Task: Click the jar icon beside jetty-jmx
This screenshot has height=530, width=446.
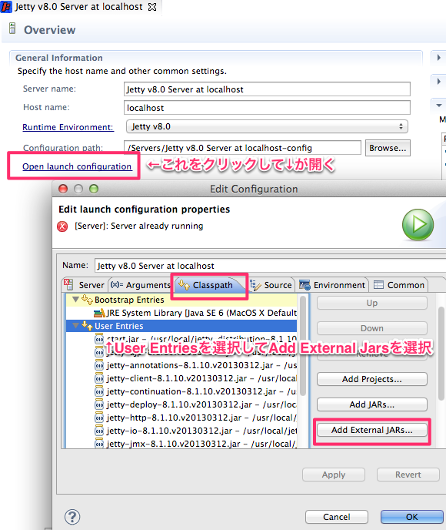Action: click(x=99, y=444)
